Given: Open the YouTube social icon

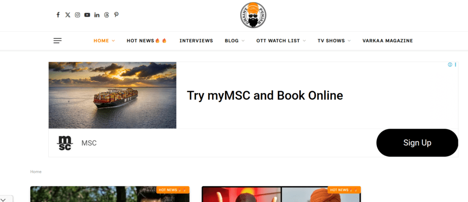Looking at the screenshot, I should [87, 15].
